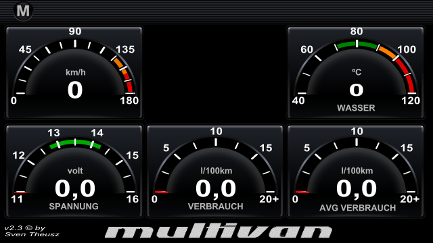Screen dimensions: 433x243
Task: Click the °C value in water gauge
Action: click(x=357, y=90)
